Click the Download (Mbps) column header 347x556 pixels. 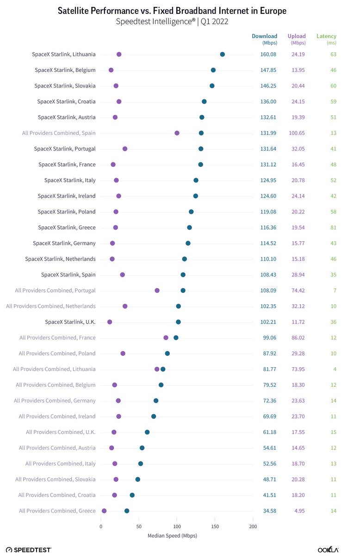click(x=265, y=39)
